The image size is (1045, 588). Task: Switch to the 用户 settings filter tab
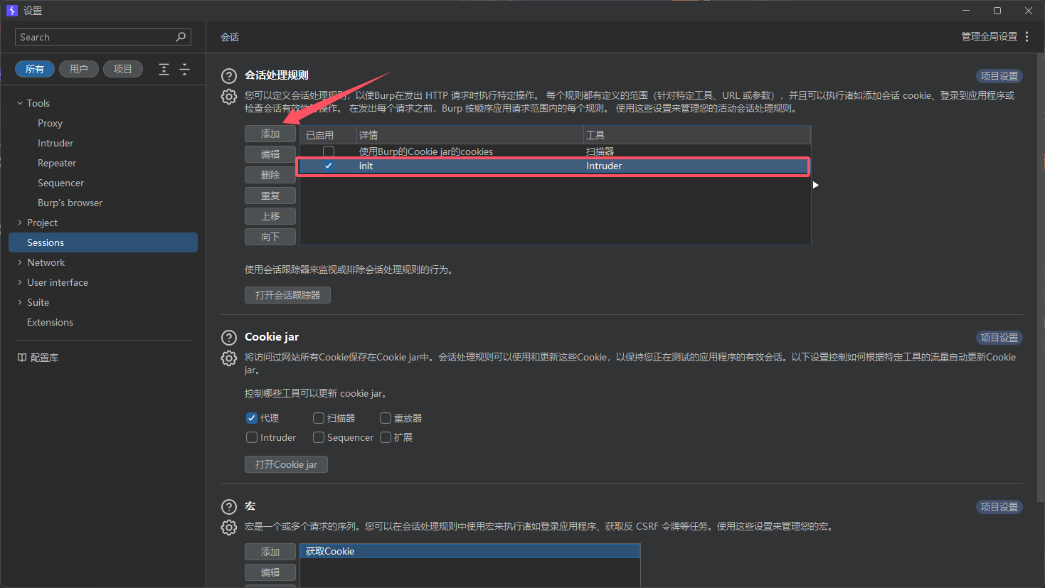[x=78, y=69]
